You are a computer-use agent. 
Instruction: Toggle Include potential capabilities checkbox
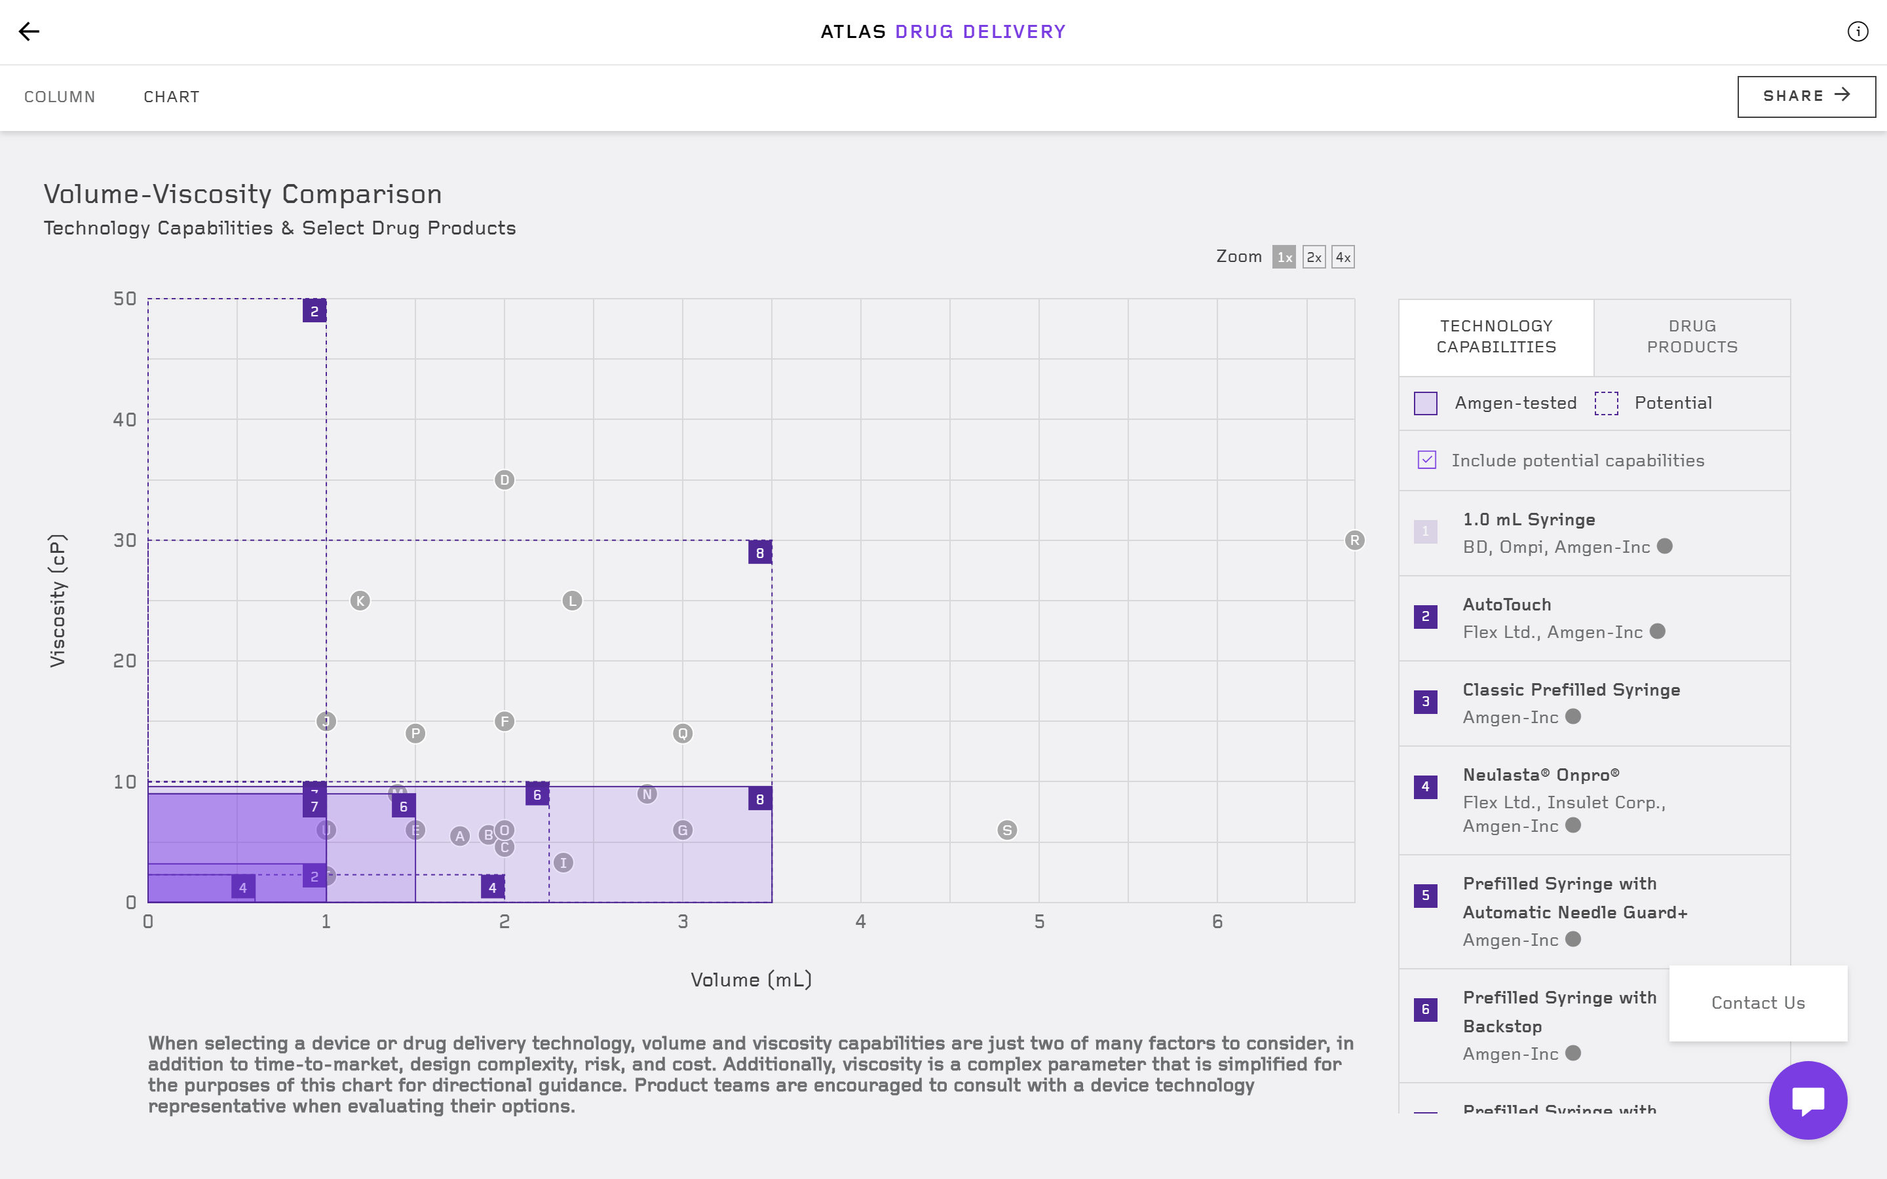[1427, 460]
